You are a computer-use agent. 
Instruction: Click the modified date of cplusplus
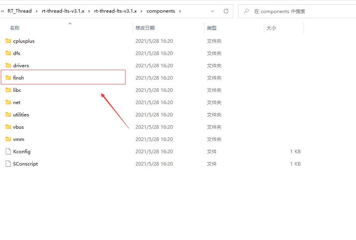point(154,41)
